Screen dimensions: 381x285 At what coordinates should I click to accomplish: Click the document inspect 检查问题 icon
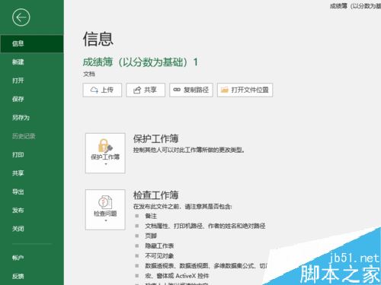click(105, 202)
